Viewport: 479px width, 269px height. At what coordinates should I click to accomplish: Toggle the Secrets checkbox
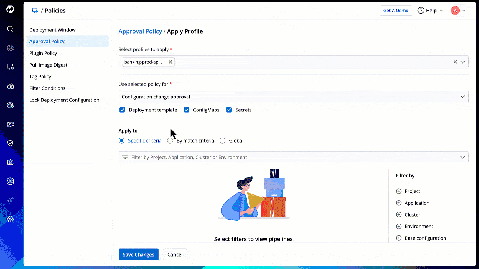click(x=229, y=110)
